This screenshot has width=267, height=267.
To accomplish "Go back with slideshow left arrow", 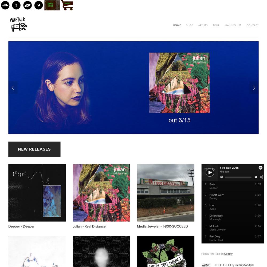I will [13, 88].
